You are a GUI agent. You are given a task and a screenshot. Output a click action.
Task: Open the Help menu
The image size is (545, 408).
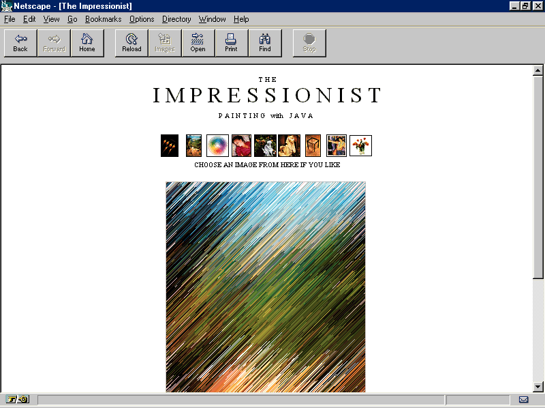(x=241, y=19)
